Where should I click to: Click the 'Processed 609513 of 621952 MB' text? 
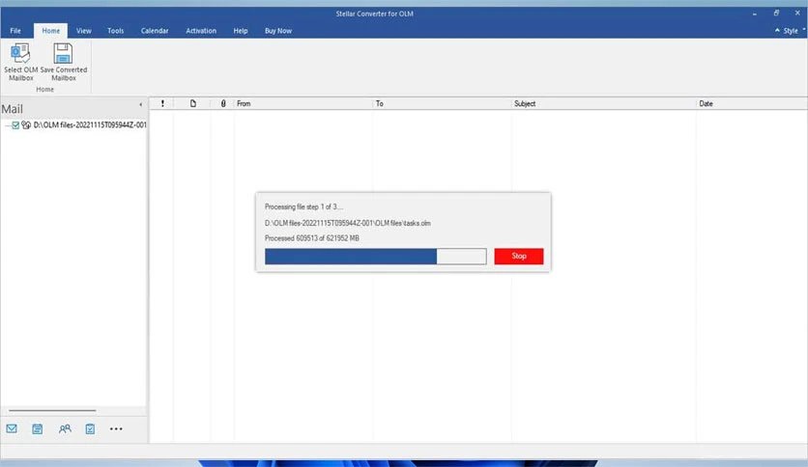pyautogui.click(x=312, y=238)
